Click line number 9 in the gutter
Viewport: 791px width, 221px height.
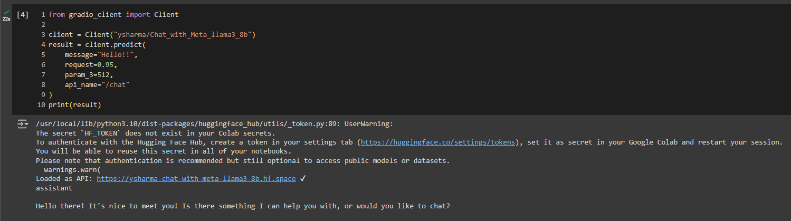[x=43, y=95]
